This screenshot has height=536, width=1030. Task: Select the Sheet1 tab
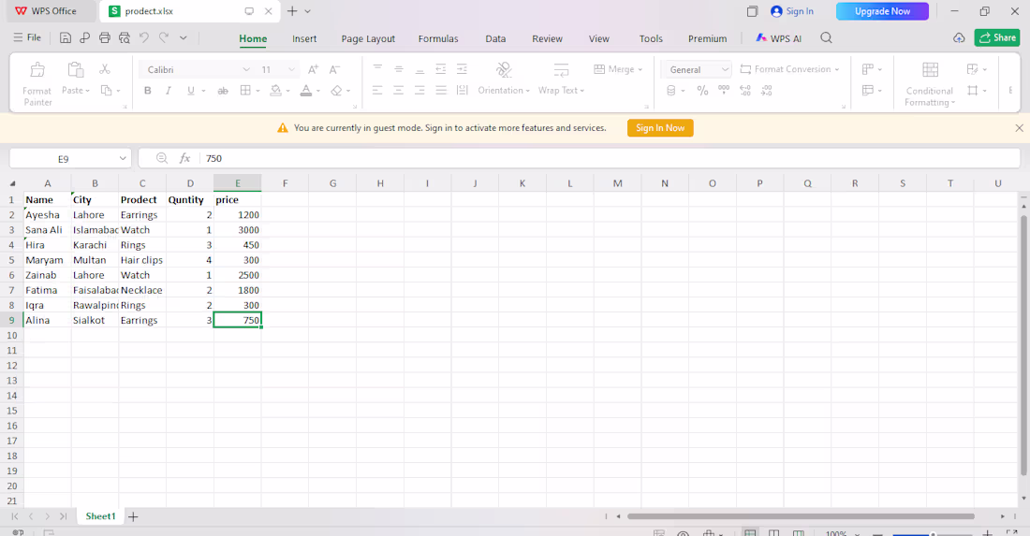click(100, 516)
